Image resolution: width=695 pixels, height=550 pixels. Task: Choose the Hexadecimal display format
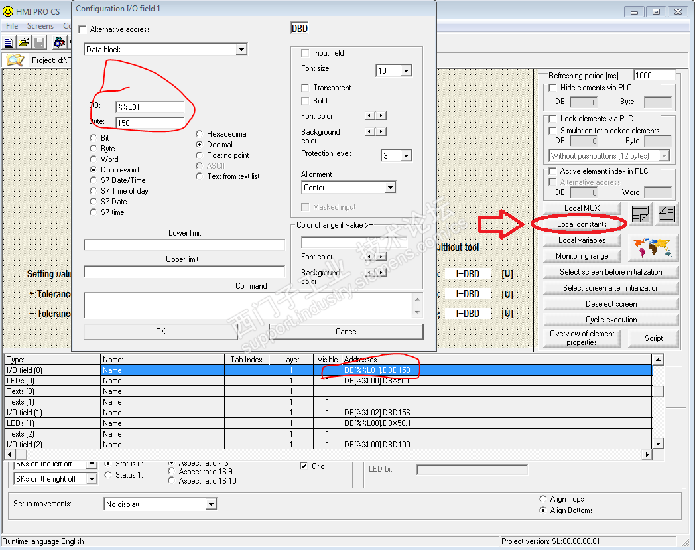pos(200,134)
